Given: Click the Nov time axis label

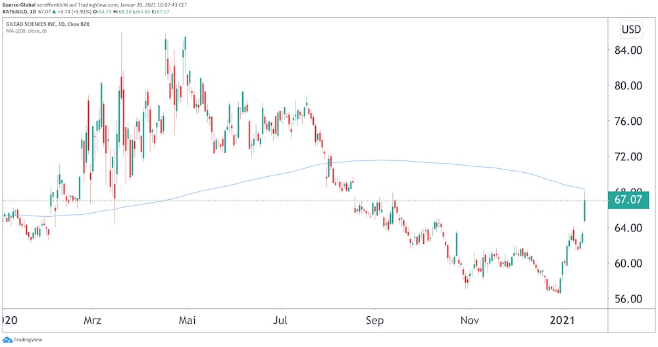Looking at the screenshot, I should click(470, 321).
